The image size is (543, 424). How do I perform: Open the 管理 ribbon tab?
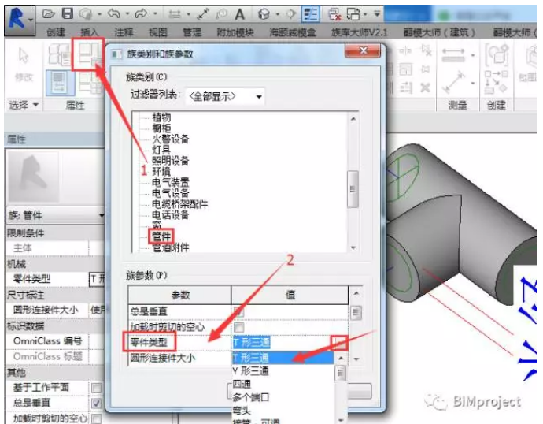click(192, 32)
